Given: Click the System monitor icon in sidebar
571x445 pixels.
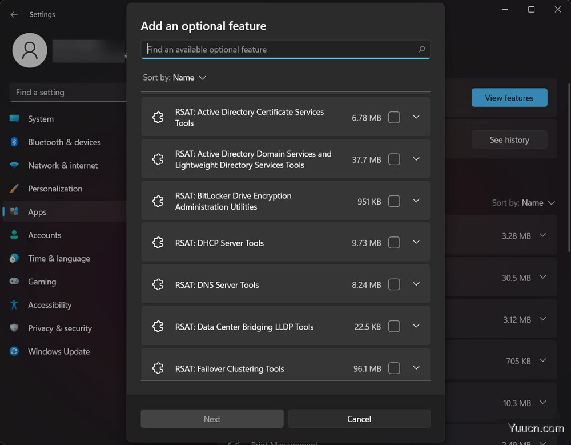Looking at the screenshot, I should 14,118.
